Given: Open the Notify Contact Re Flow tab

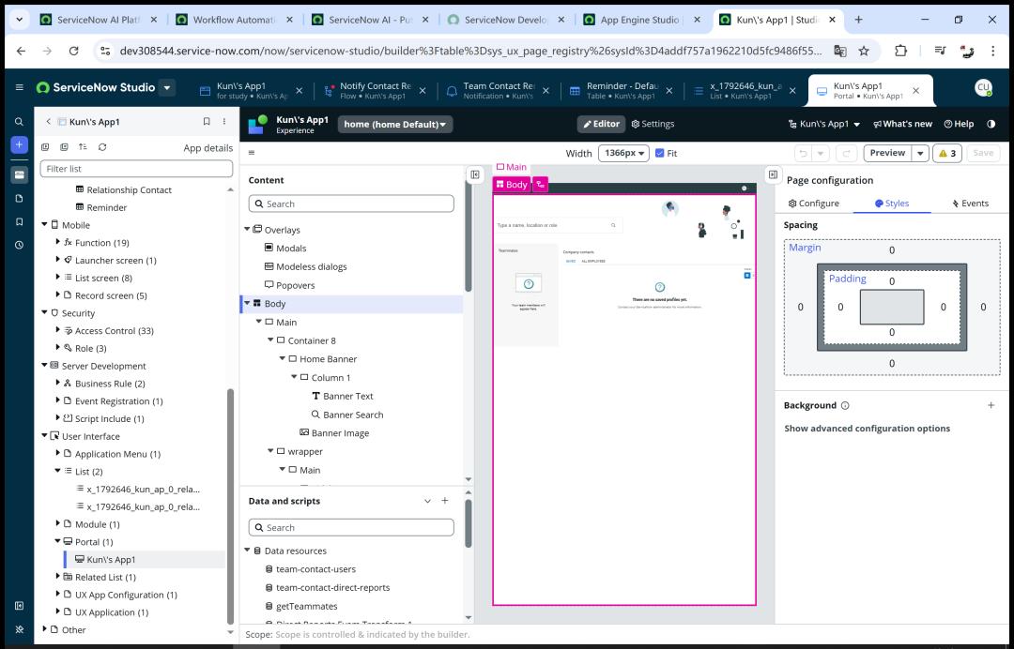Looking at the screenshot, I should 376,90.
